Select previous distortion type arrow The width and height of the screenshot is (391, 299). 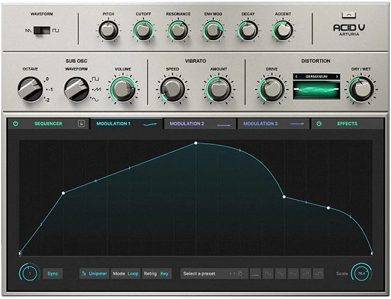tap(296, 76)
